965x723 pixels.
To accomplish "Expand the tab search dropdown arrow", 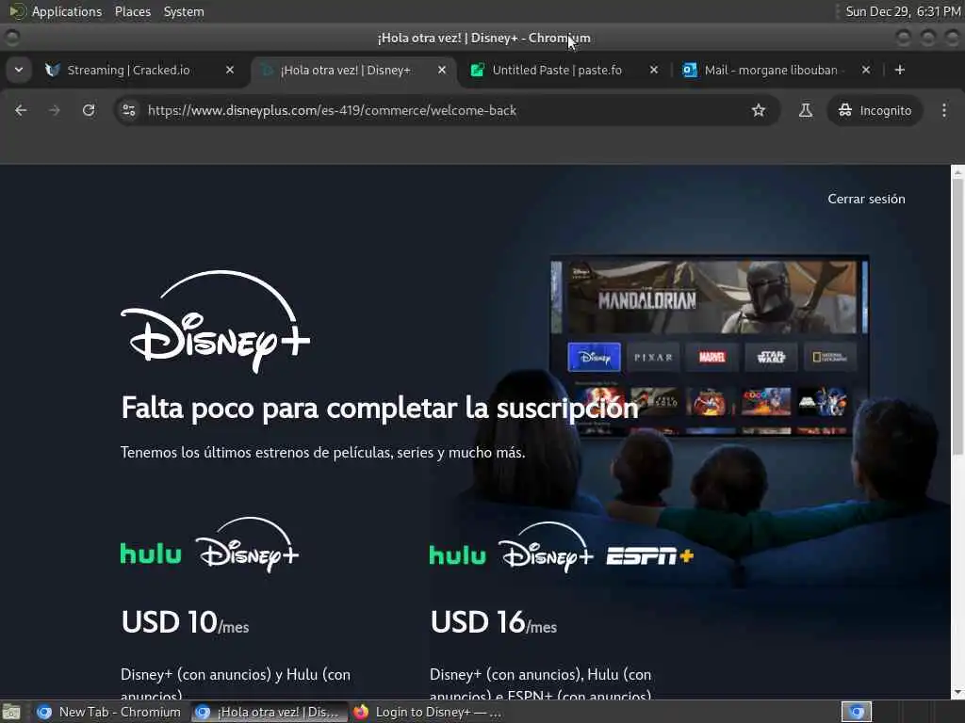I will (19, 70).
